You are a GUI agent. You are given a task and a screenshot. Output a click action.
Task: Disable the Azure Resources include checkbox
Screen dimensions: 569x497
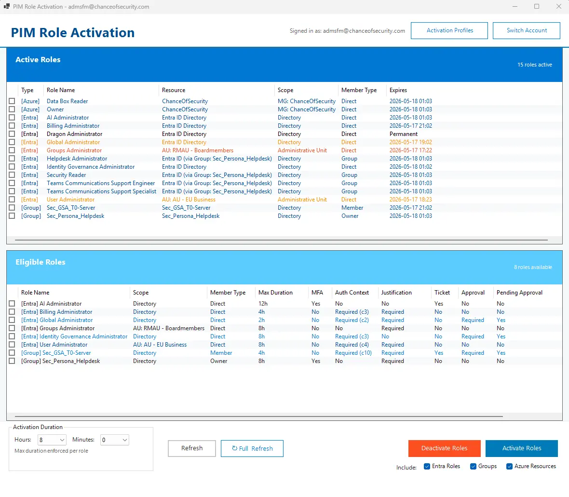[x=510, y=467]
